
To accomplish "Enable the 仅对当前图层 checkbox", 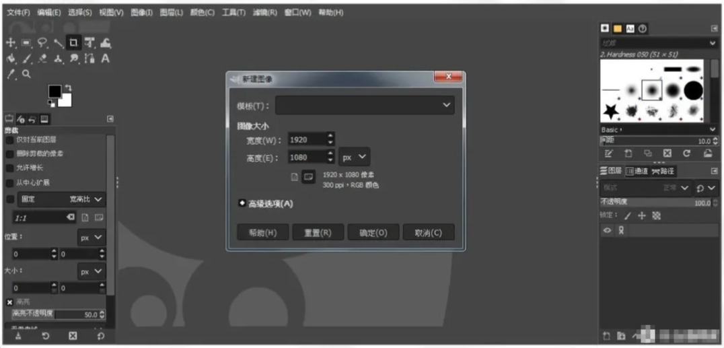I will 9,140.
